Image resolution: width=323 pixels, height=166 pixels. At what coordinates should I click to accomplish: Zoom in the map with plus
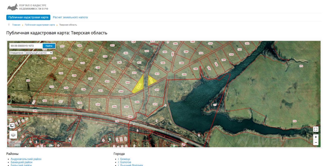[316, 137]
